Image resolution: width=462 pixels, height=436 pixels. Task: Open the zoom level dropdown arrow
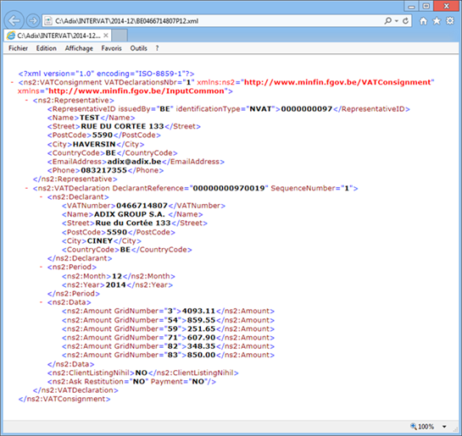click(x=444, y=427)
